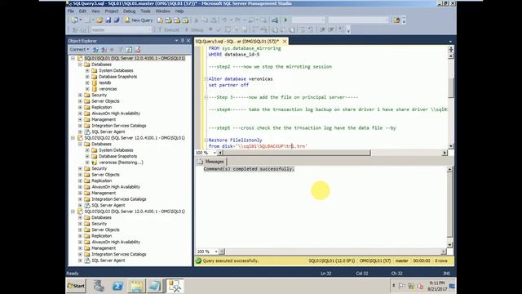Open the Debug menu
This screenshot has height=294, width=522.
129,11
